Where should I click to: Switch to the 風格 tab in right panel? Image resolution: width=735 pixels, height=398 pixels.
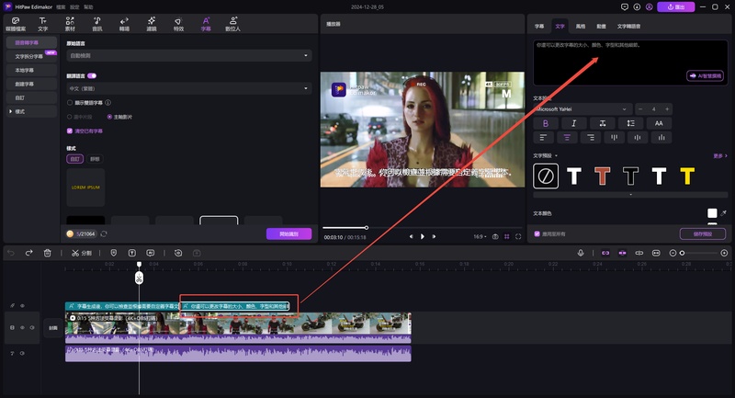tap(581, 27)
